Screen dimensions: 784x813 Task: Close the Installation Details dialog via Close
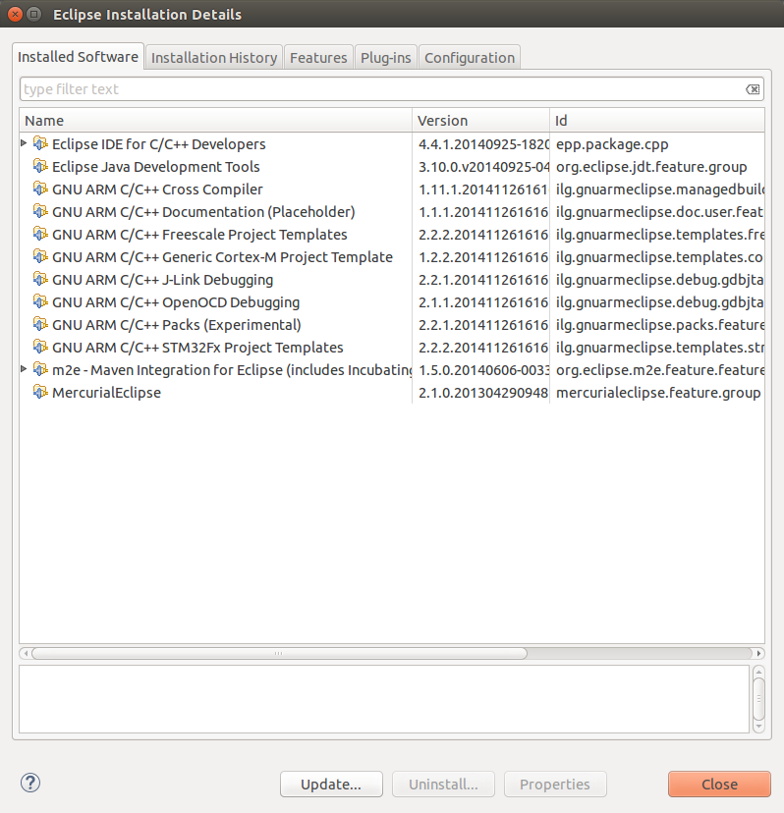tap(719, 784)
